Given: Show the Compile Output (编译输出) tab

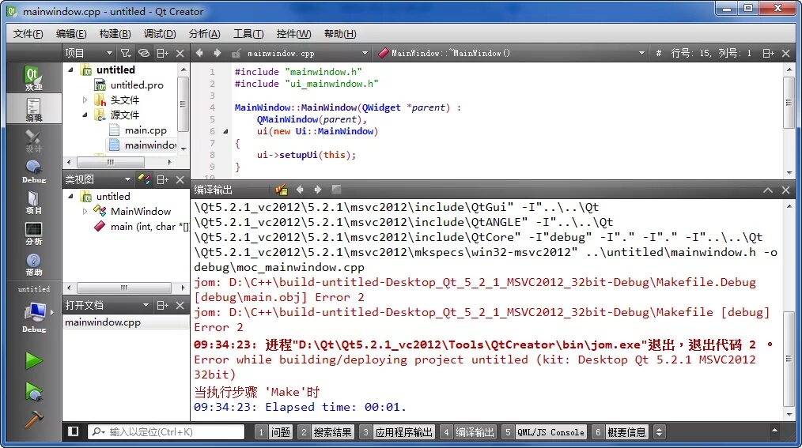Looking at the screenshot, I should (467, 432).
